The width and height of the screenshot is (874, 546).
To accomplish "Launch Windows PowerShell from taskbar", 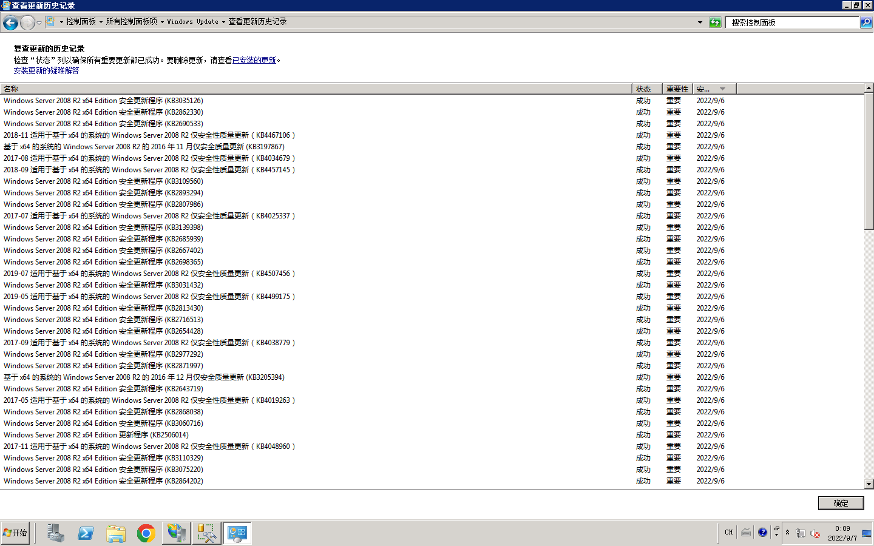I will (x=86, y=533).
